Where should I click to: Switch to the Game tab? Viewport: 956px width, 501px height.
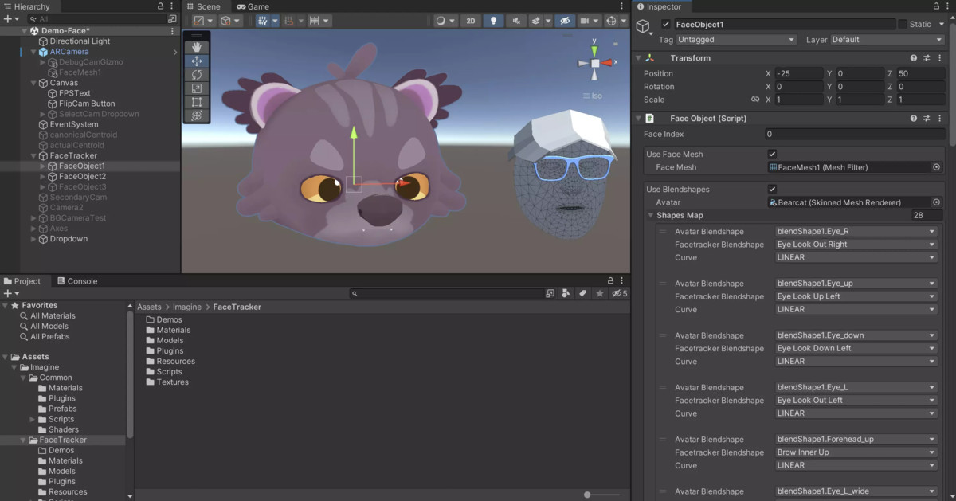coord(252,6)
